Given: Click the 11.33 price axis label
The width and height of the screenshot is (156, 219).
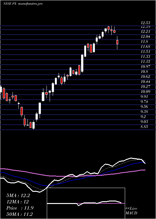Looking at the screenshot, I should pyautogui.click(x=145, y=57).
